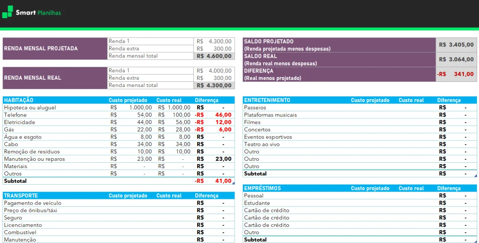Image resolution: width=479 pixels, height=243 pixels.
Task: Select the Renda 1 projected value cell
Action: pos(214,41)
